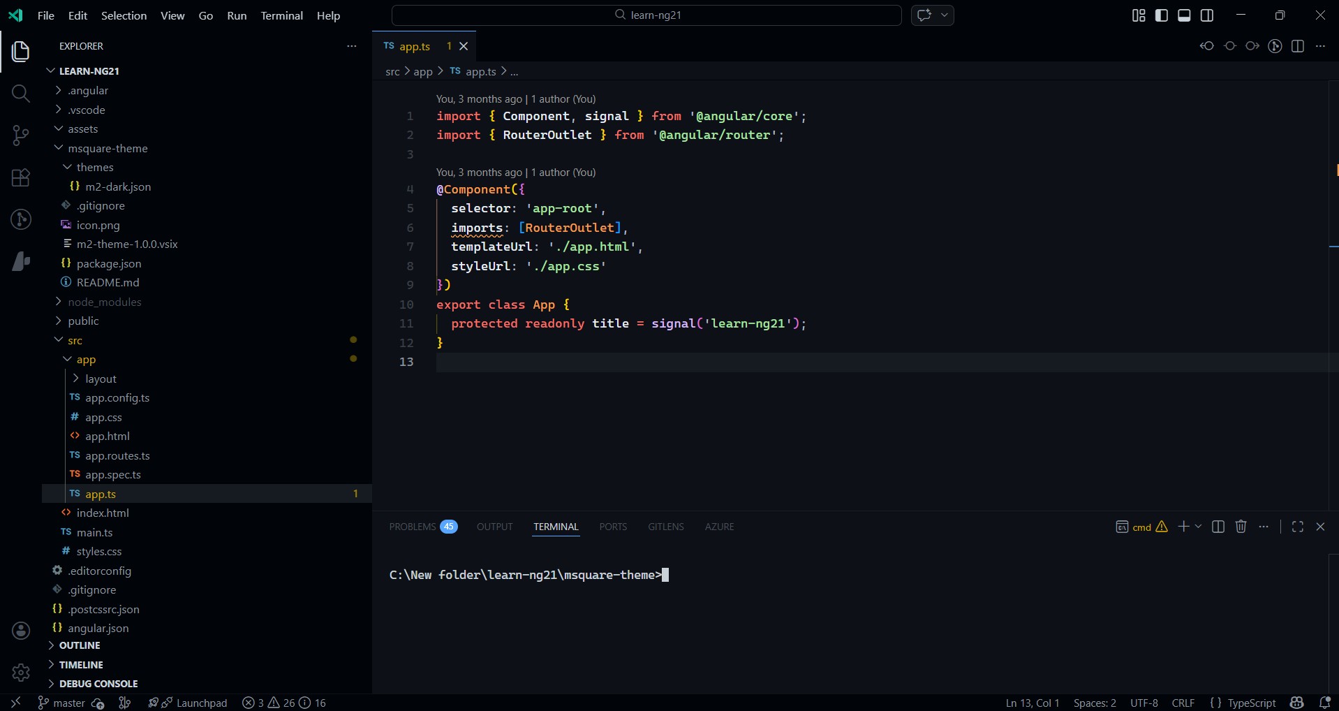Toggle Panel visibility from title bar
Image resolution: width=1339 pixels, height=711 pixels.
1185,15
